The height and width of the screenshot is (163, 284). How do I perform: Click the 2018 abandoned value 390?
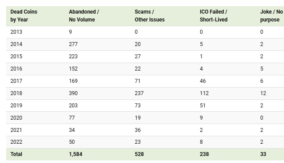coord(73,93)
